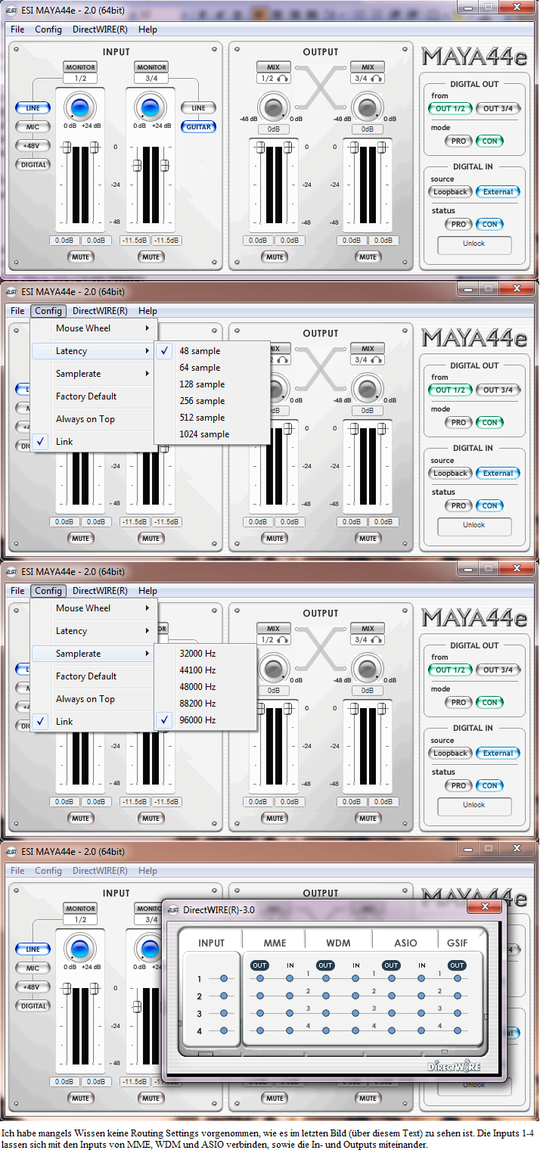Open the File menu in the no-menu window
This screenshot has width=540, height=1153.
(x=17, y=30)
